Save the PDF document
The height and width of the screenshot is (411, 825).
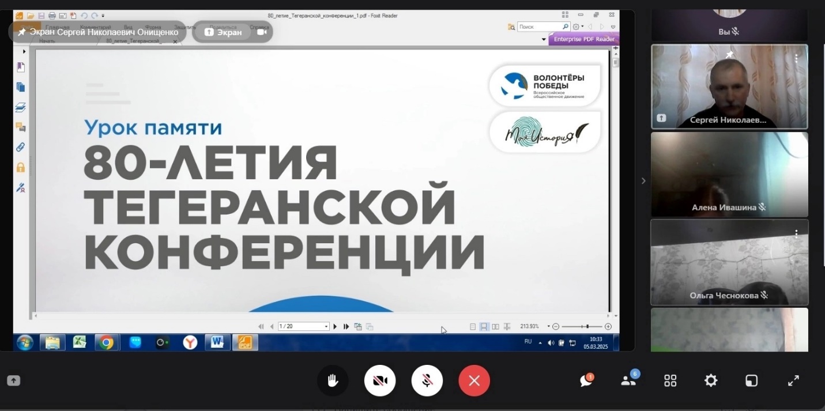click(x=42, y=16)
